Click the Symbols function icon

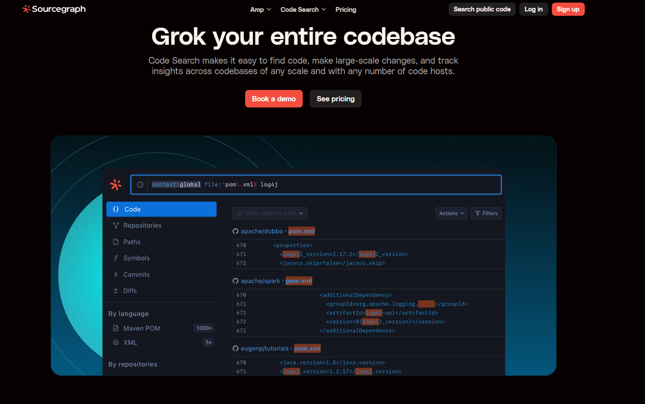116,258
